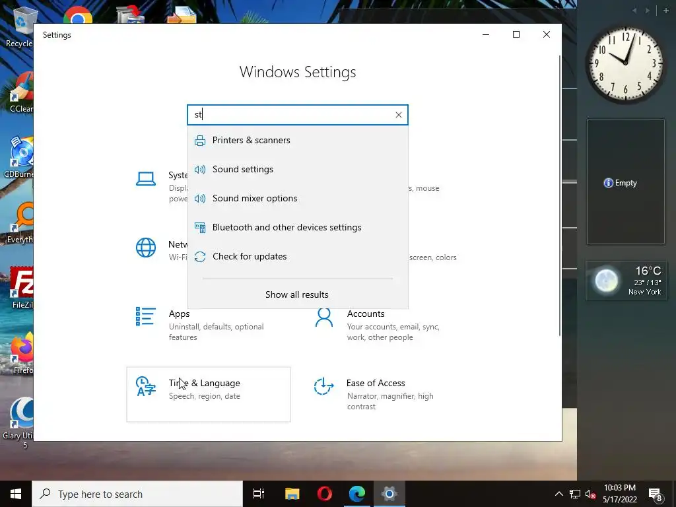Click the New York weather gadget
This screenshot has height=507, width=676.
626,280
